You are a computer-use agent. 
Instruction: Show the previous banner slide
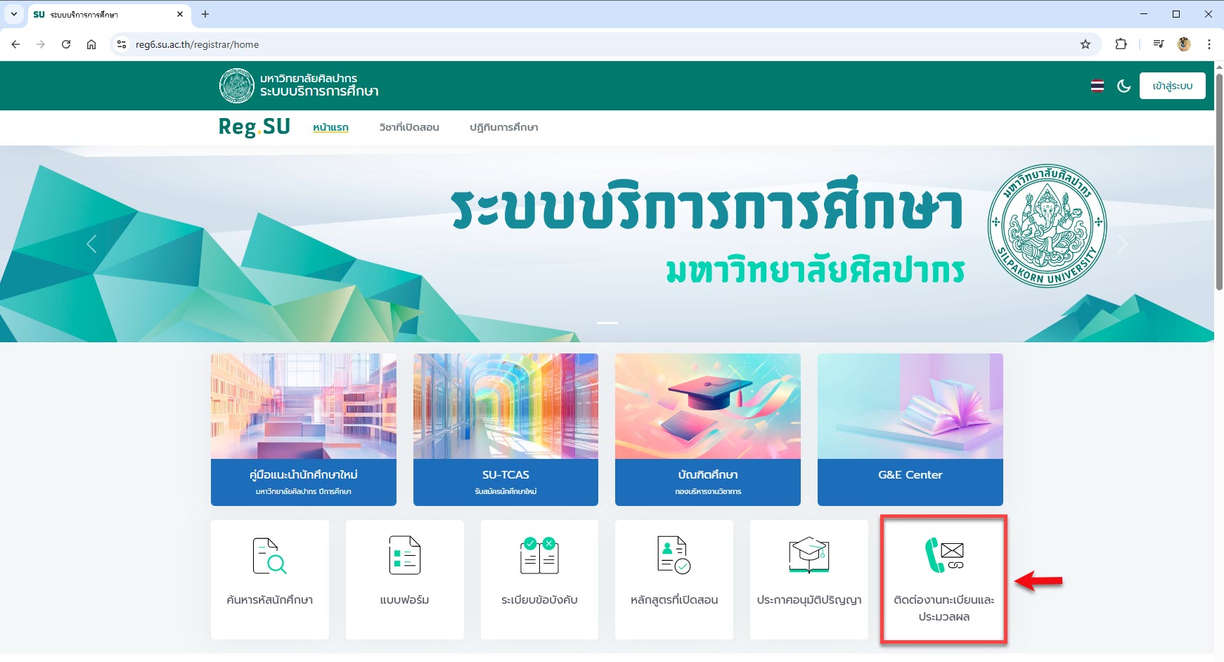[x=91, y=244]
